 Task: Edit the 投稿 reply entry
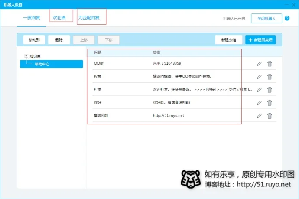259,77
